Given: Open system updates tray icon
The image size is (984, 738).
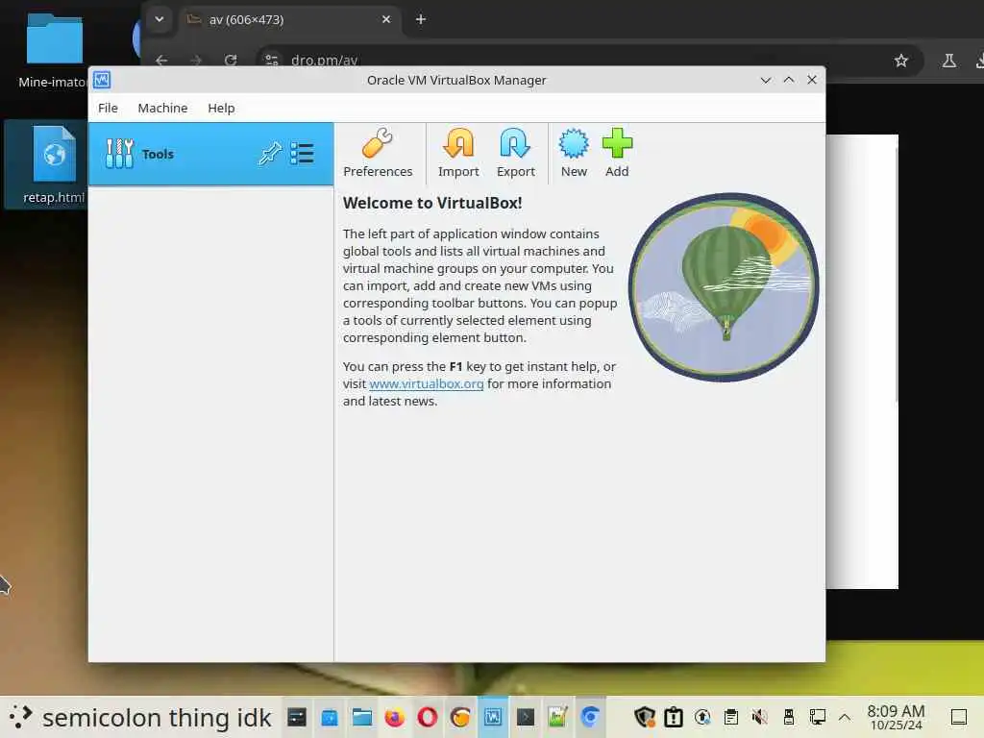Looking at the screenshot, I should tap(702, 717).
